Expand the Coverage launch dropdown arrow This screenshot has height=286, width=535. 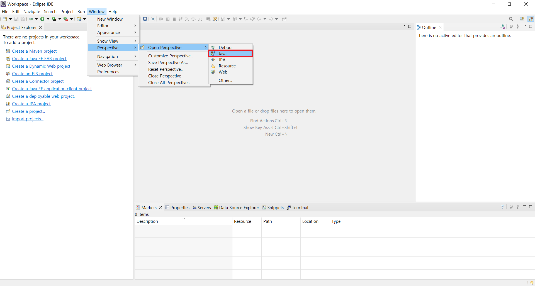60,19
